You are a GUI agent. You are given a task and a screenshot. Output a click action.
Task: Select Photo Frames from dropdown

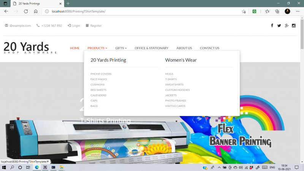176,100
